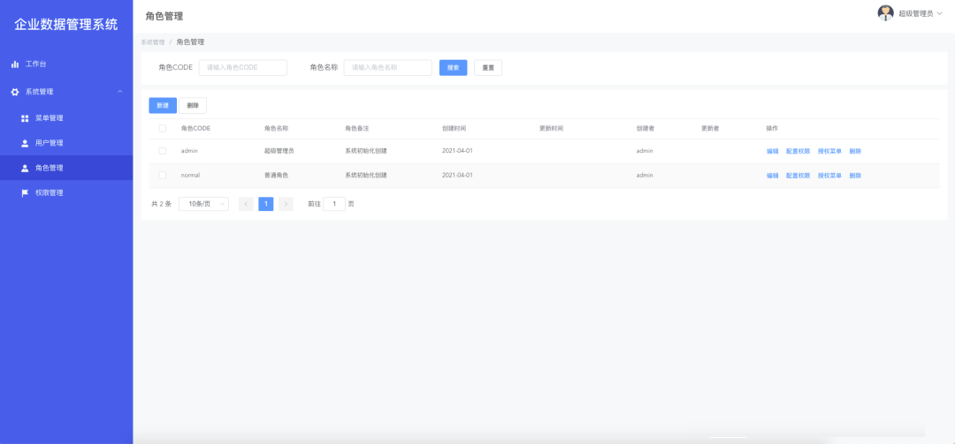Focus the 角色CODE input field
This screenshot has width=955, height=444.
coord(243,67)
